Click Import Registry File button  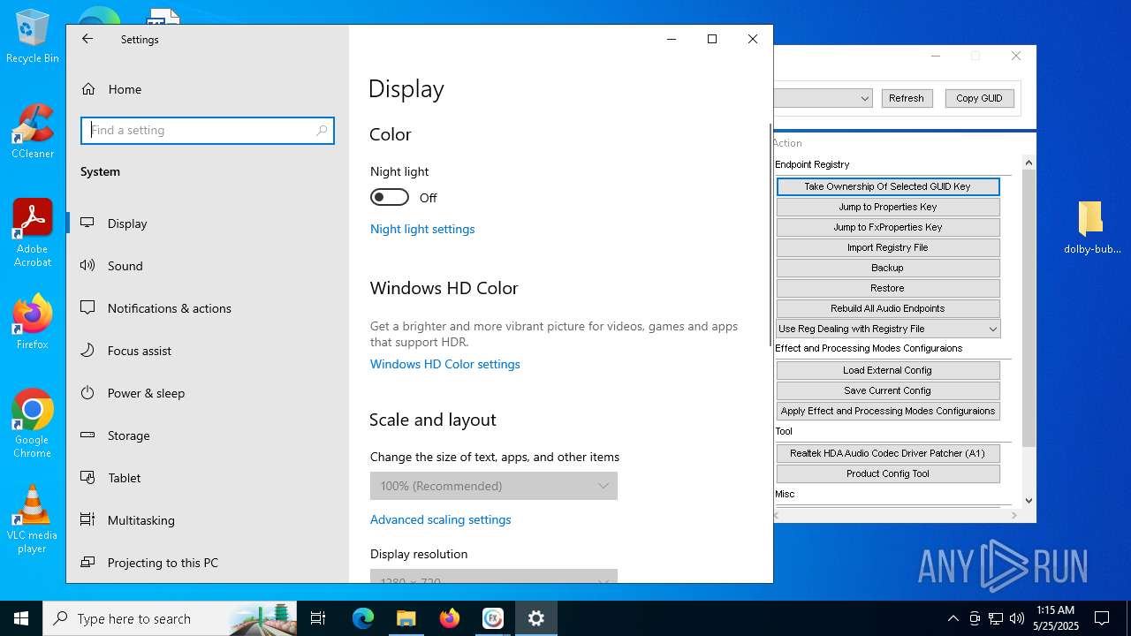pyautogui.click(x=888, y=247)
